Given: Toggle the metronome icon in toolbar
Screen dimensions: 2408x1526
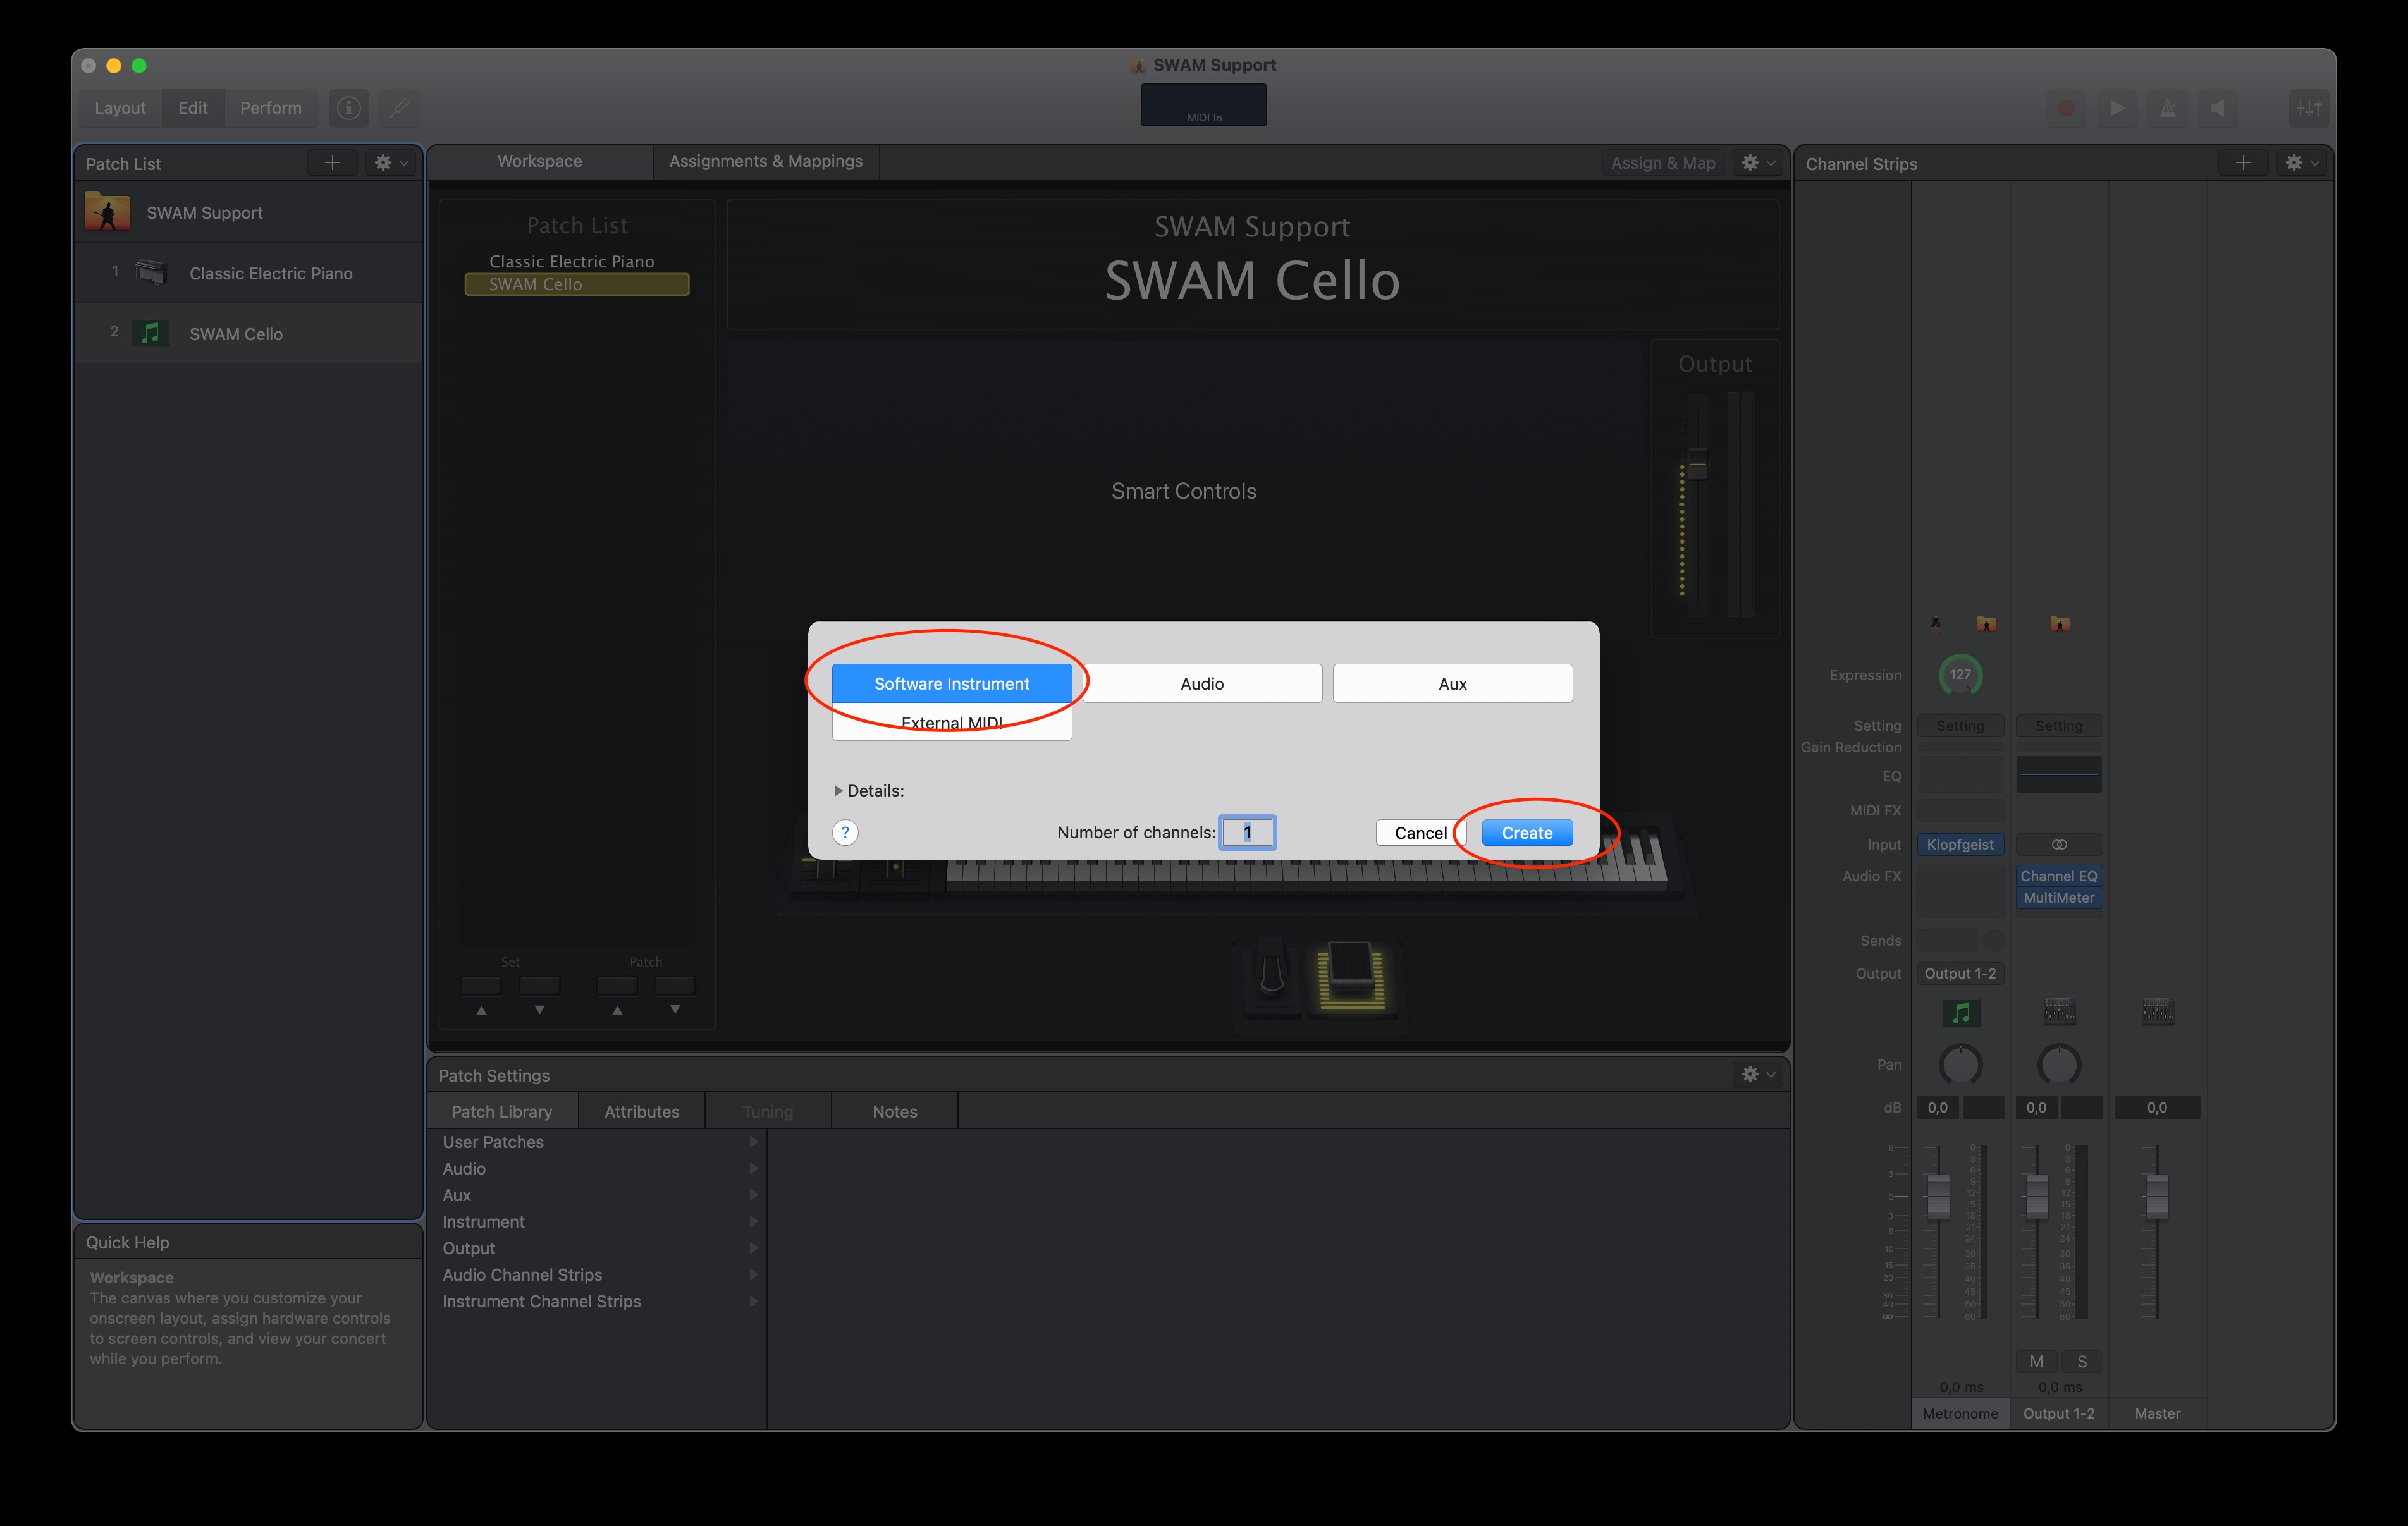Looking at the screenshot, I should click(2167, 108).
